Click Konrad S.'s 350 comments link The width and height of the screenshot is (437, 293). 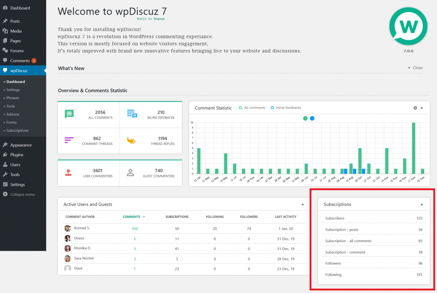[x=135, y=229]
